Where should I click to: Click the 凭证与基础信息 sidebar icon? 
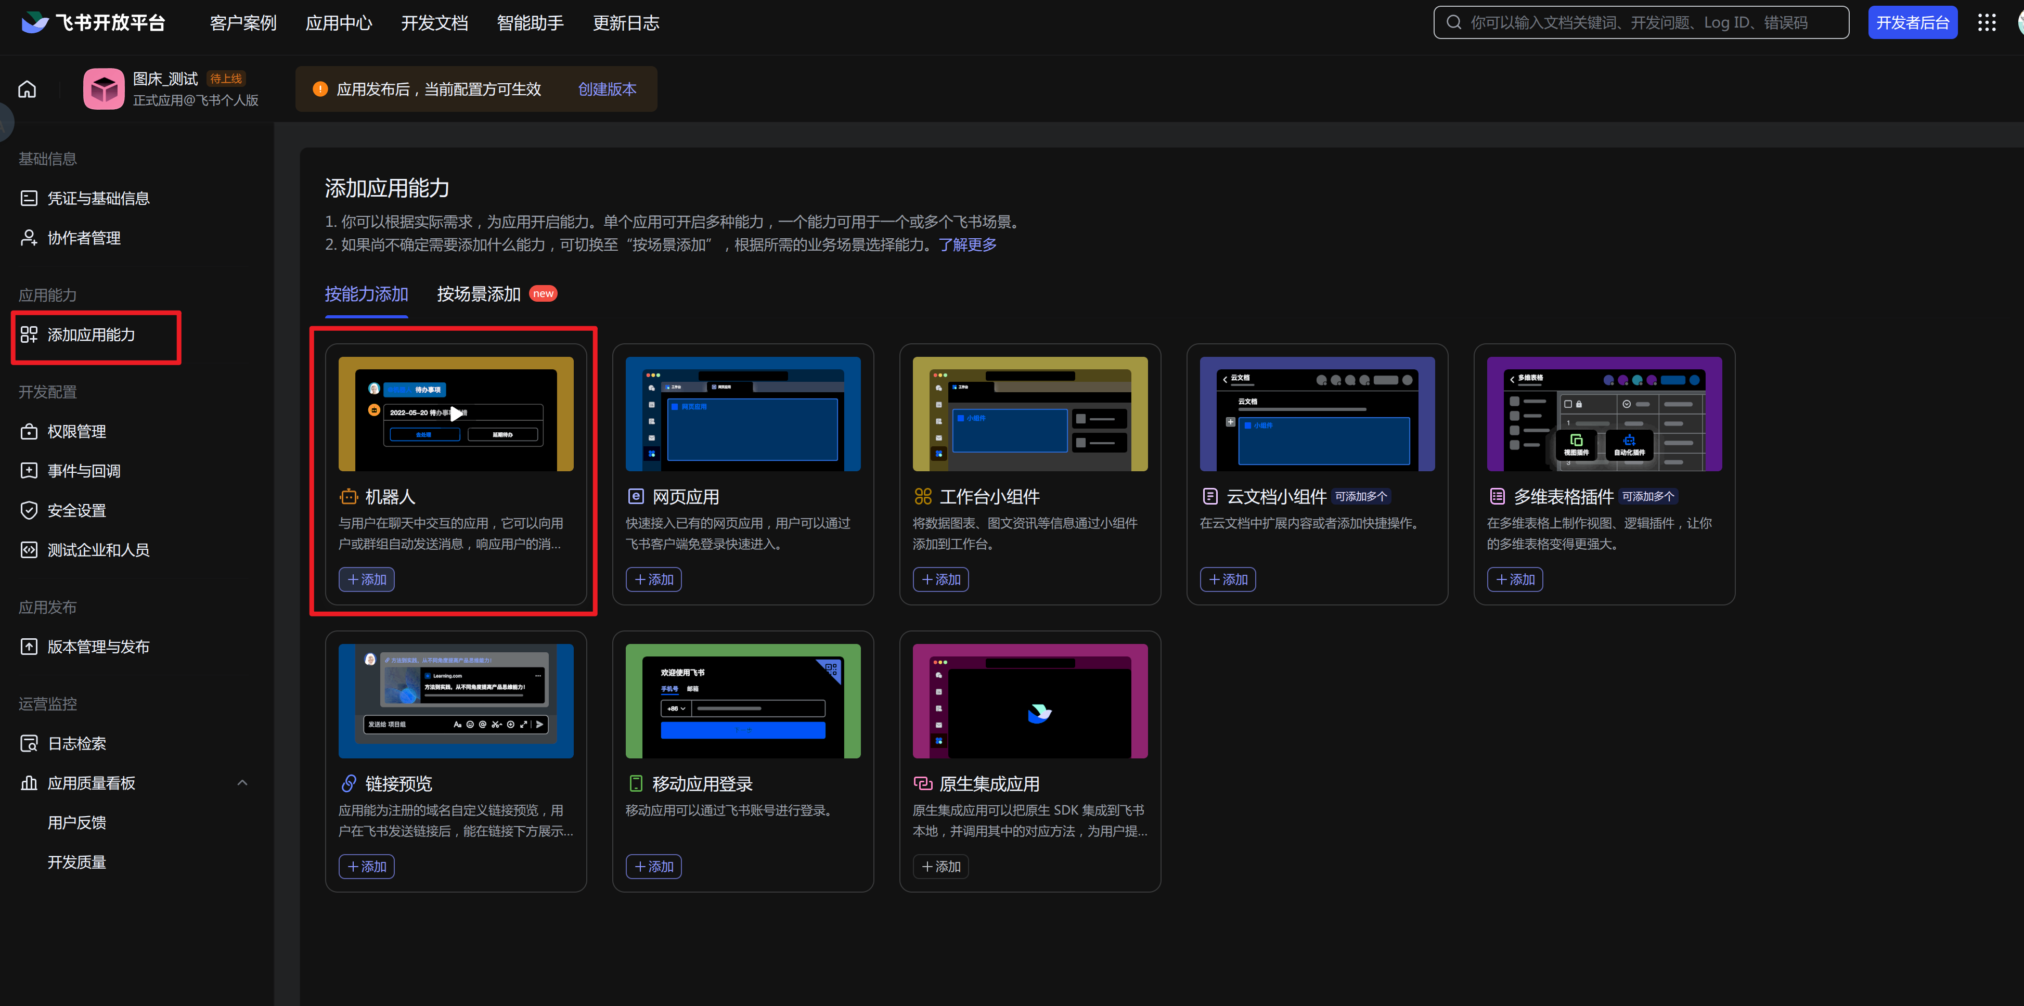tap(29, 198)
